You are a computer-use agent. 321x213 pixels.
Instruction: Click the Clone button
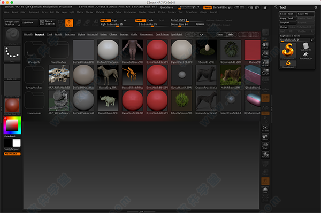(284, 27)
